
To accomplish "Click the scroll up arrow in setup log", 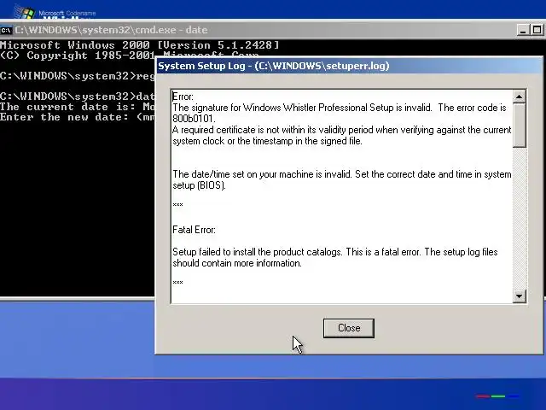I will pos(520,97).
